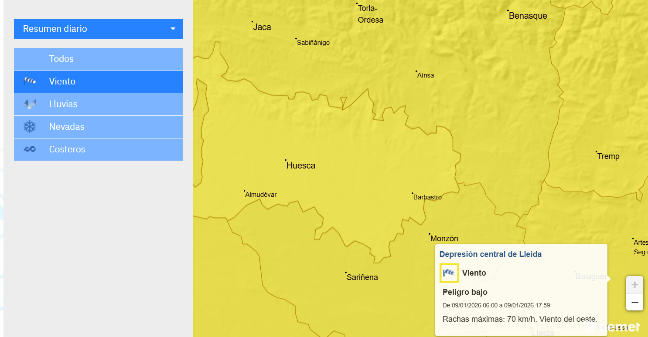Click the yellow wind icon in popup
The height and width of the screenshot is (337, 648).
click(449, 273)
